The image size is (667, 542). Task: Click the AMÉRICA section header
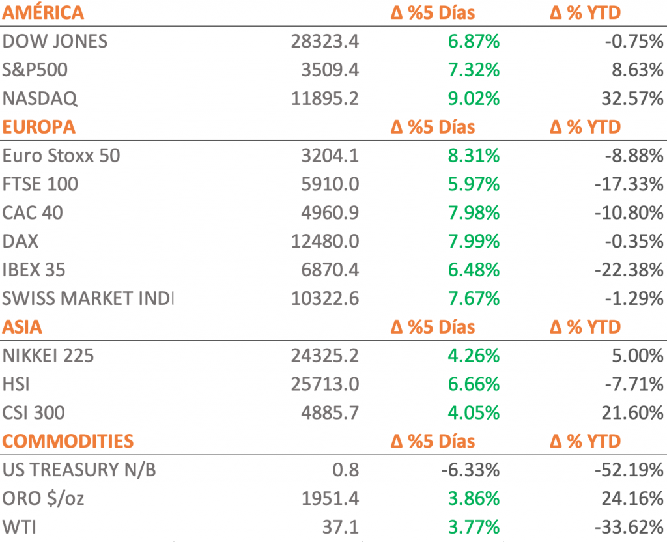[43, 12]
